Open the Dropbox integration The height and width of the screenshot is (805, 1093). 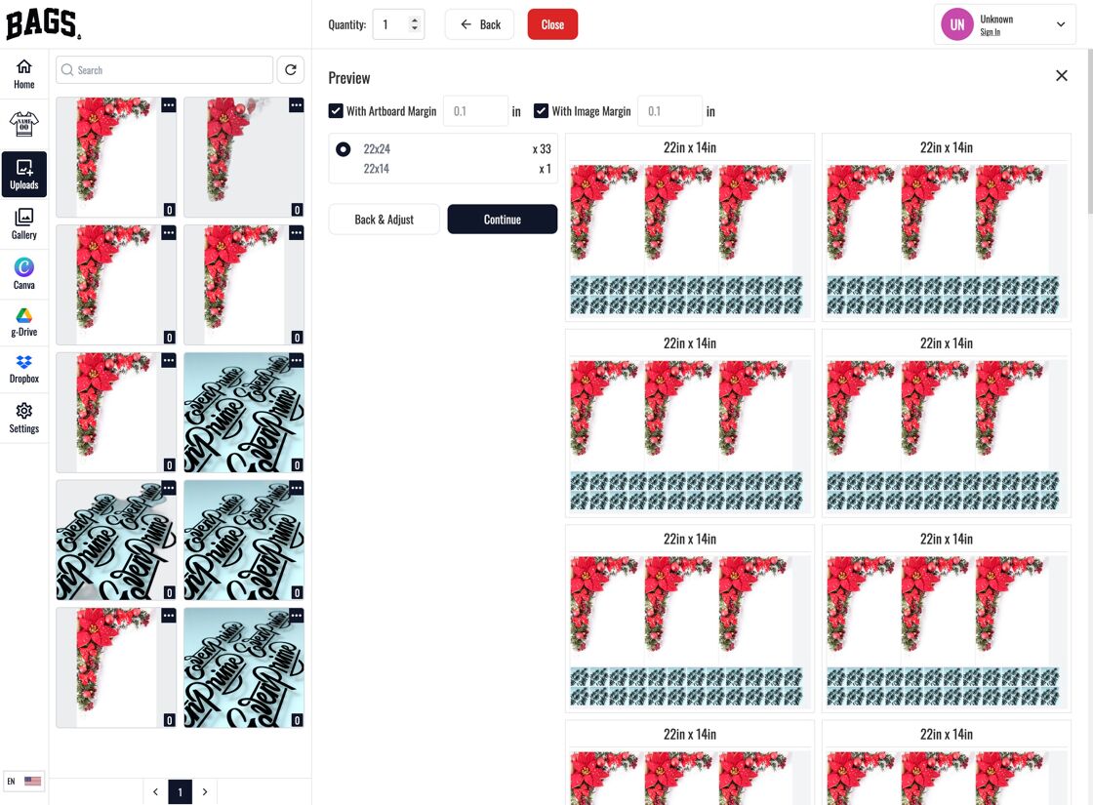[23, 370]
